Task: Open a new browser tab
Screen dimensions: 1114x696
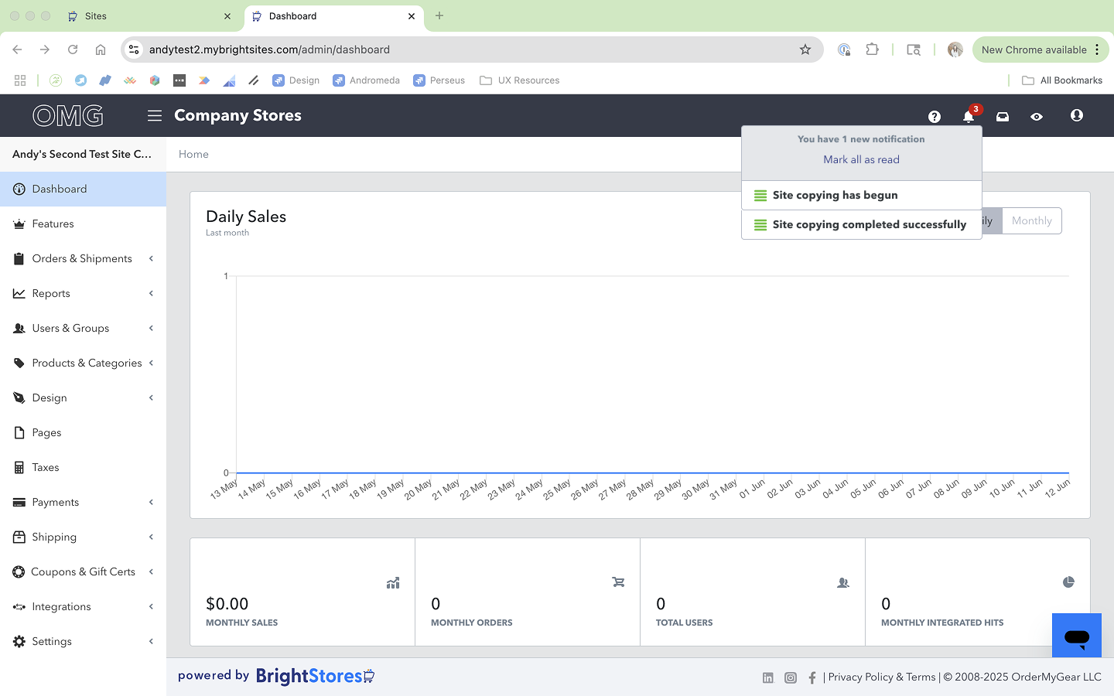Action: click(439, 15)
